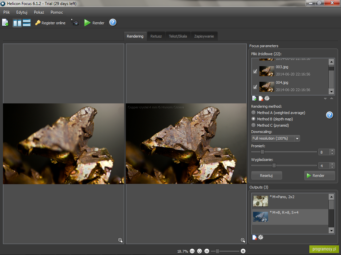
Task: Click the Promień slider handle
Action: pyautogui.click(x=262, y=152)
